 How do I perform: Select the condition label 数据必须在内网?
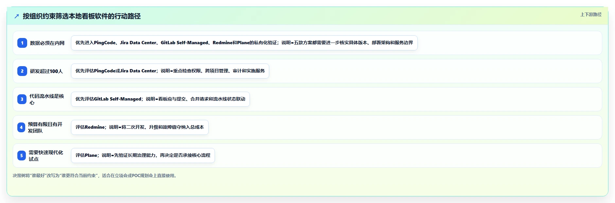coord(47,43)
